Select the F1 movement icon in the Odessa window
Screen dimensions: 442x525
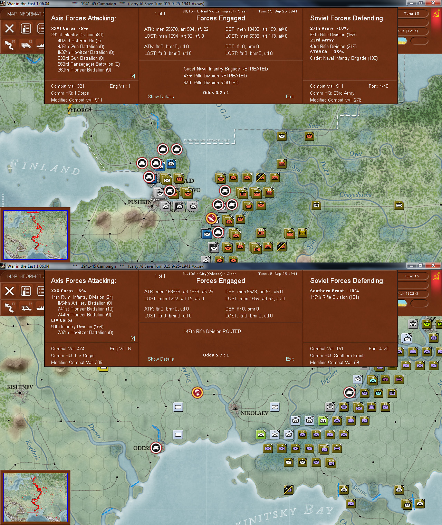9,308
